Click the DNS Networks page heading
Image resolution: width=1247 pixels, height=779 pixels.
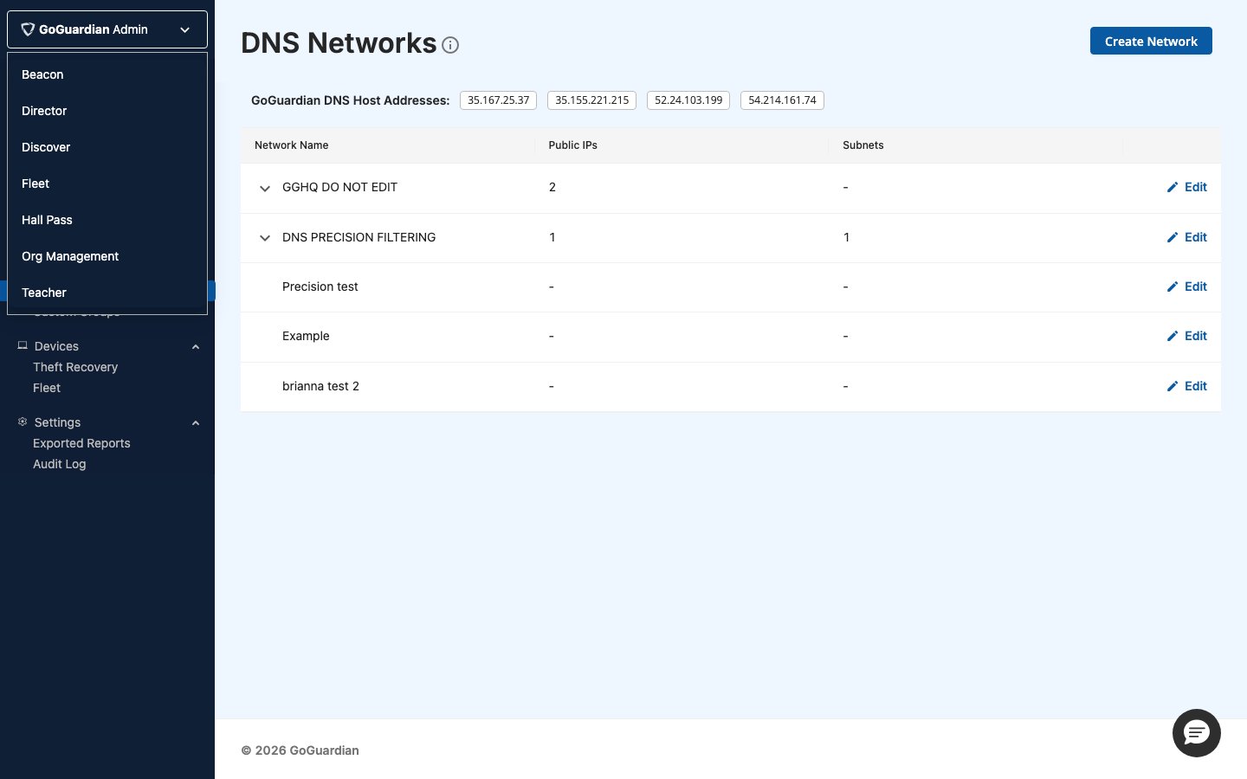coord(339,42)
